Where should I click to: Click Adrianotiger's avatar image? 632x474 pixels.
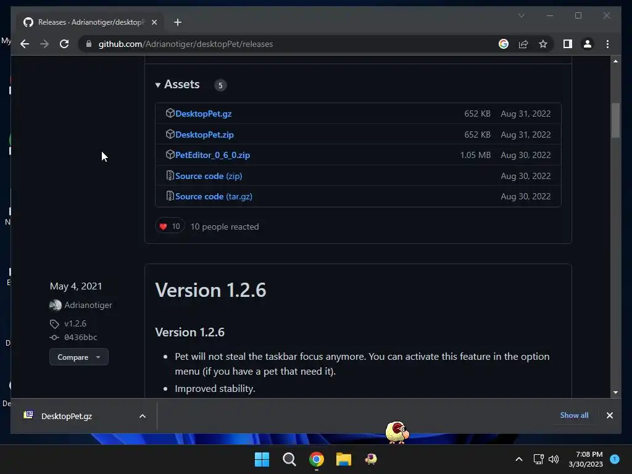(x=55, y=306)
